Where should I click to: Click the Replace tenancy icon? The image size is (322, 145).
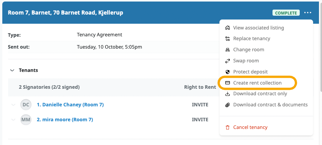(x=227, y=39)
